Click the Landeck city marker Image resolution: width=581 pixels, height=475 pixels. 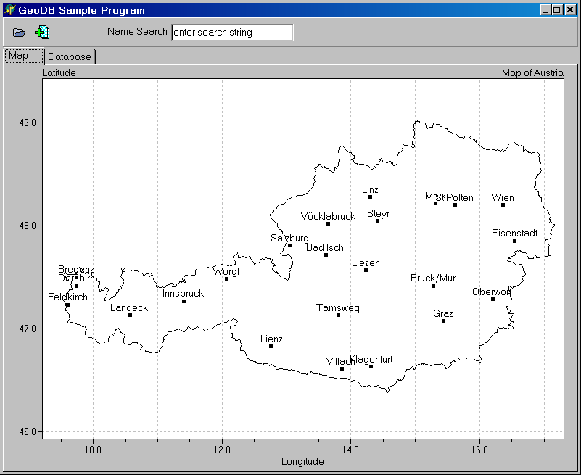click(x=130, y=315)
